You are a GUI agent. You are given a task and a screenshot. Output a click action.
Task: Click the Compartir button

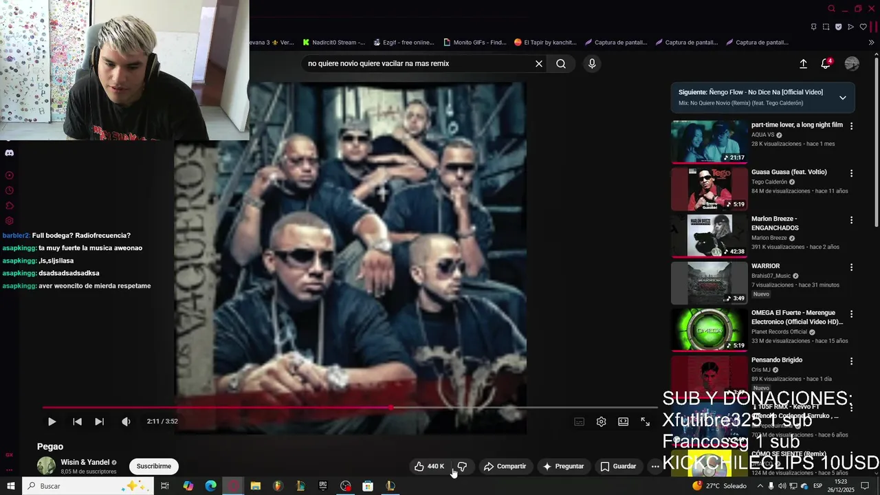tap(505, 466)
